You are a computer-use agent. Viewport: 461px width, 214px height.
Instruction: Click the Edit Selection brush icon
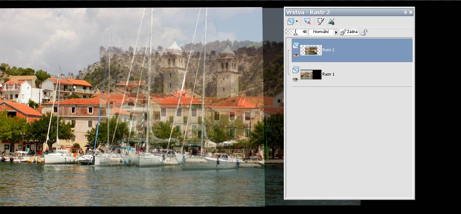[321, 21]
